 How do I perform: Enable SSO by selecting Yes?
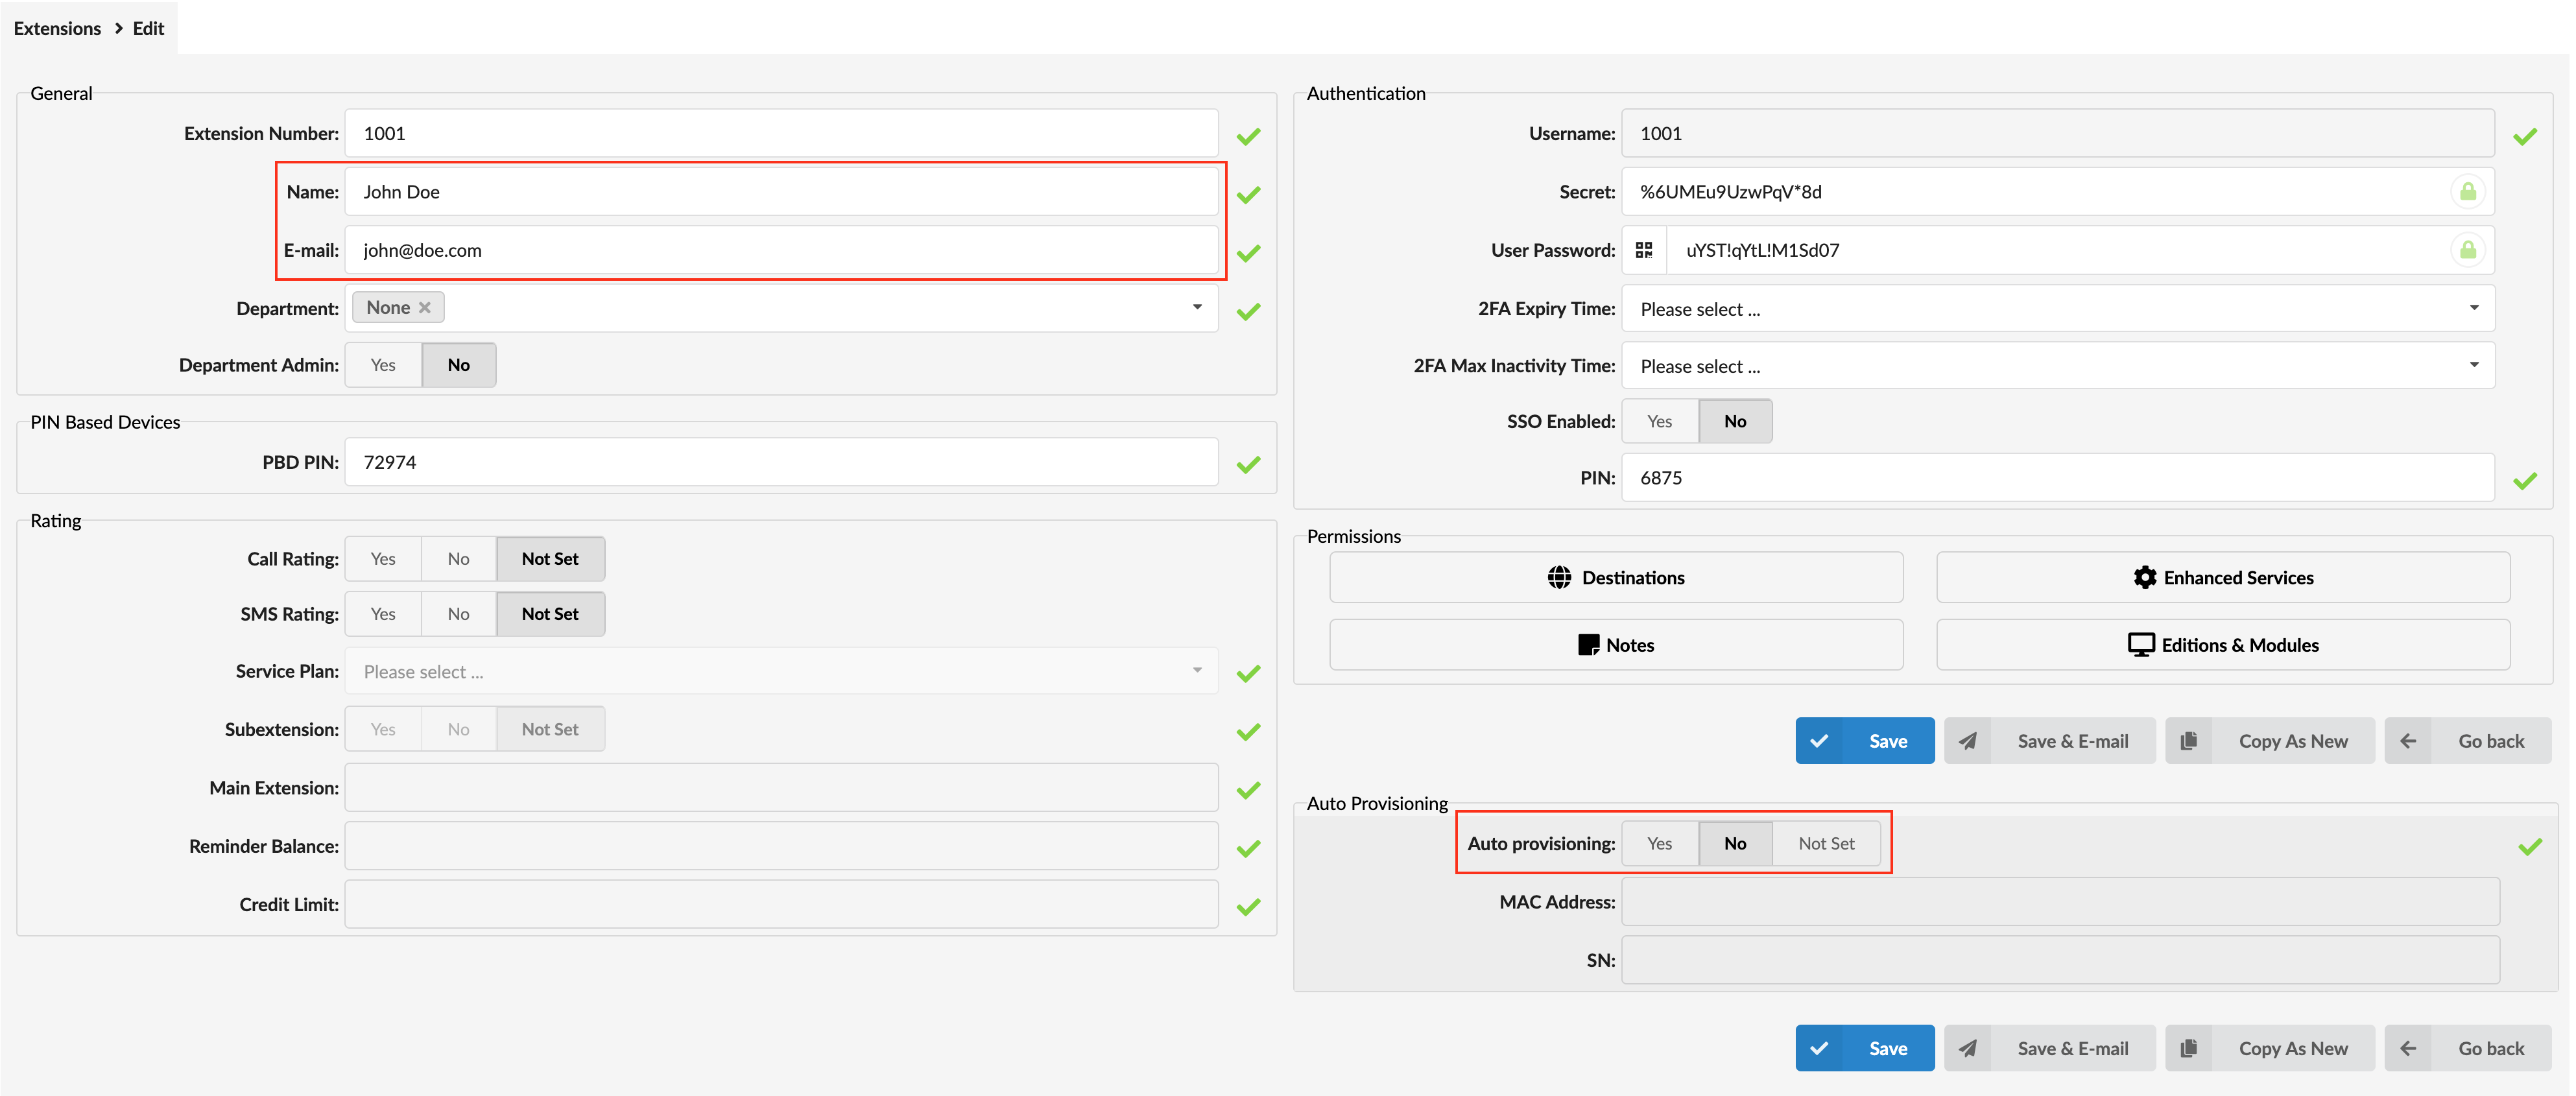1659,421
